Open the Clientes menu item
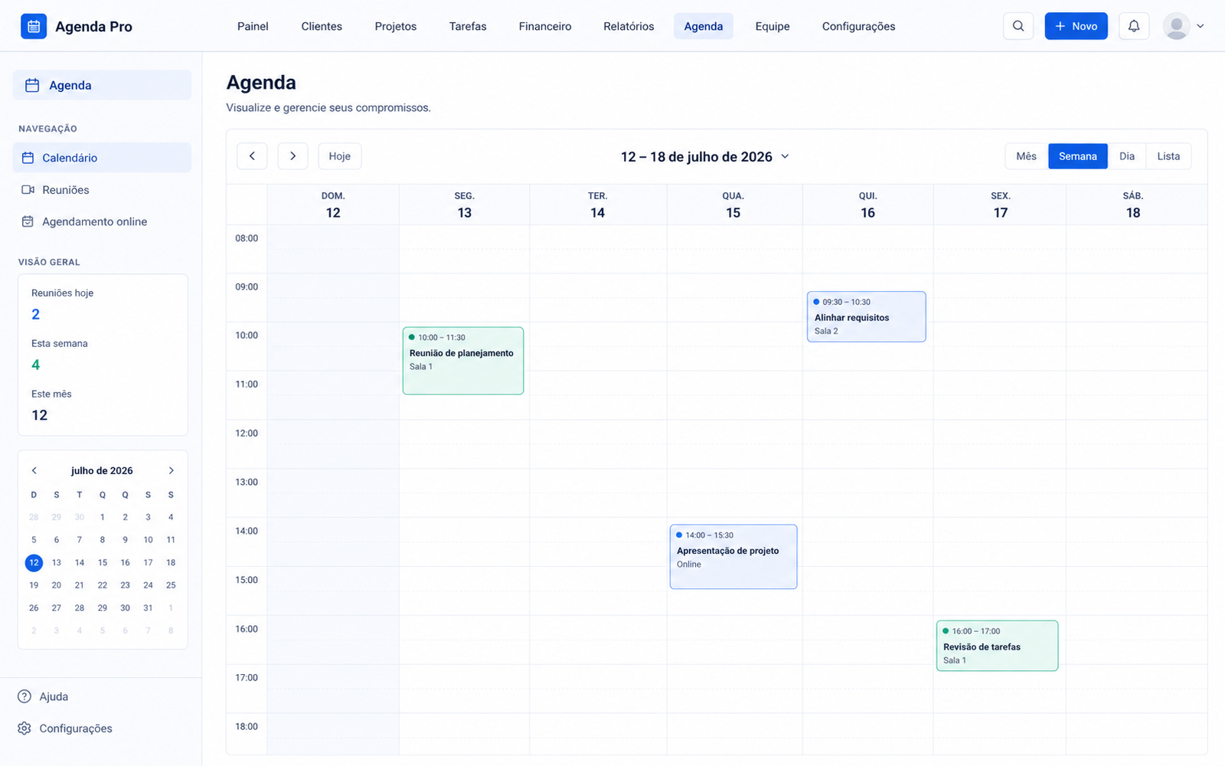This screenshot has width=1225, height=766. coord(322,26)
